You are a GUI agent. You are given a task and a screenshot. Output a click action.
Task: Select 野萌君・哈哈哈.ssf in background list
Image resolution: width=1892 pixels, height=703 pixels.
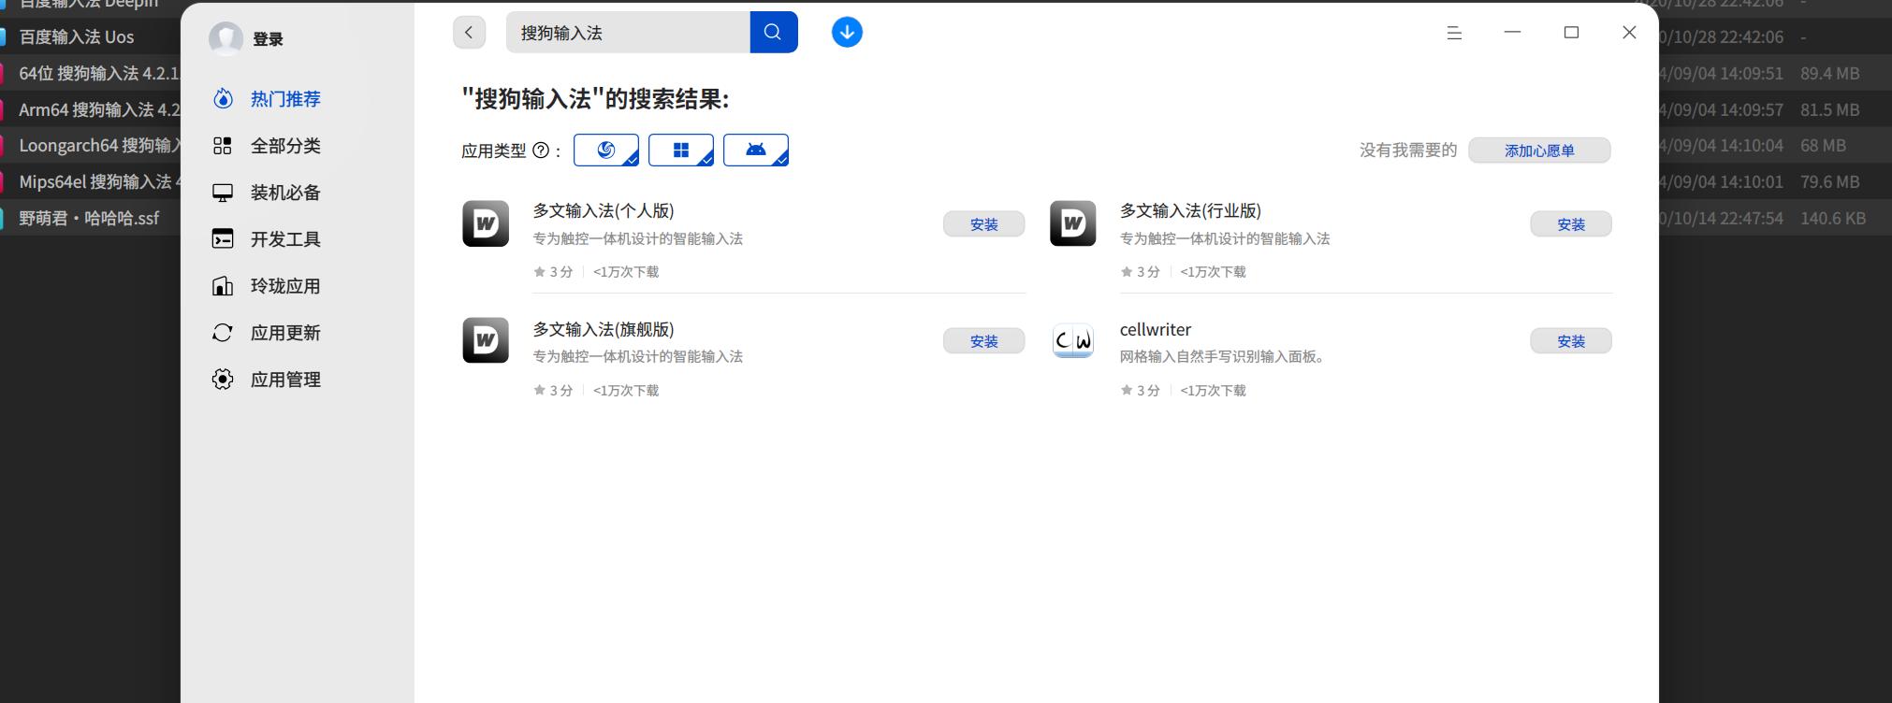coord(89,219)
